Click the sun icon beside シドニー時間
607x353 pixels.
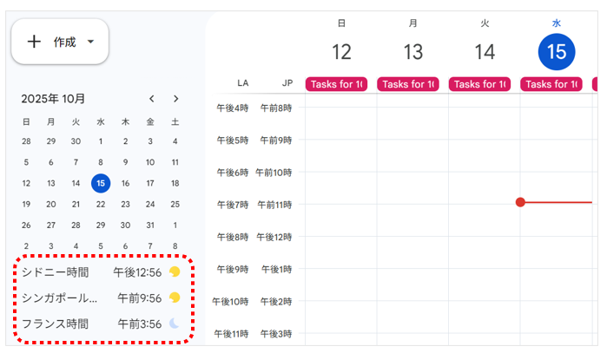[x=175, y=271]
